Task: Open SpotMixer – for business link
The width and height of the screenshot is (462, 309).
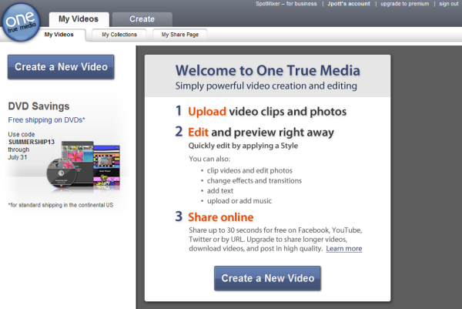Action: coord(286,4)
